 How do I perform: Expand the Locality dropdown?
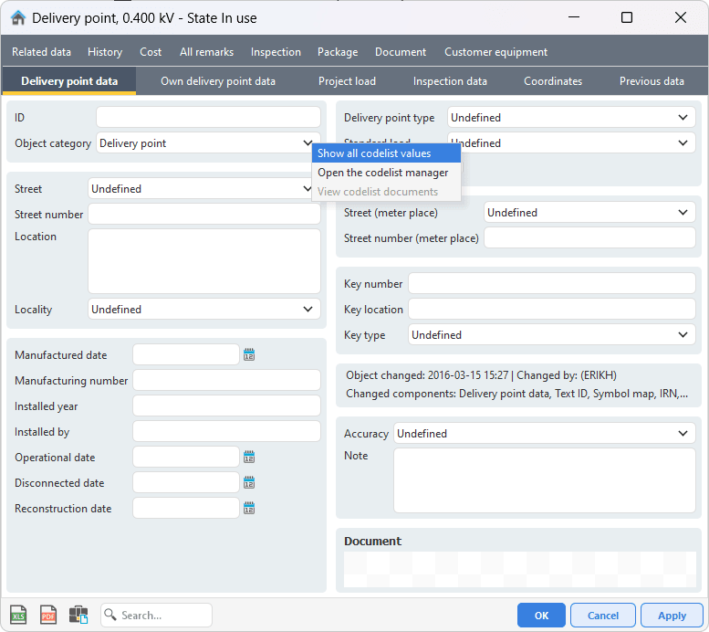click(308, 310)
